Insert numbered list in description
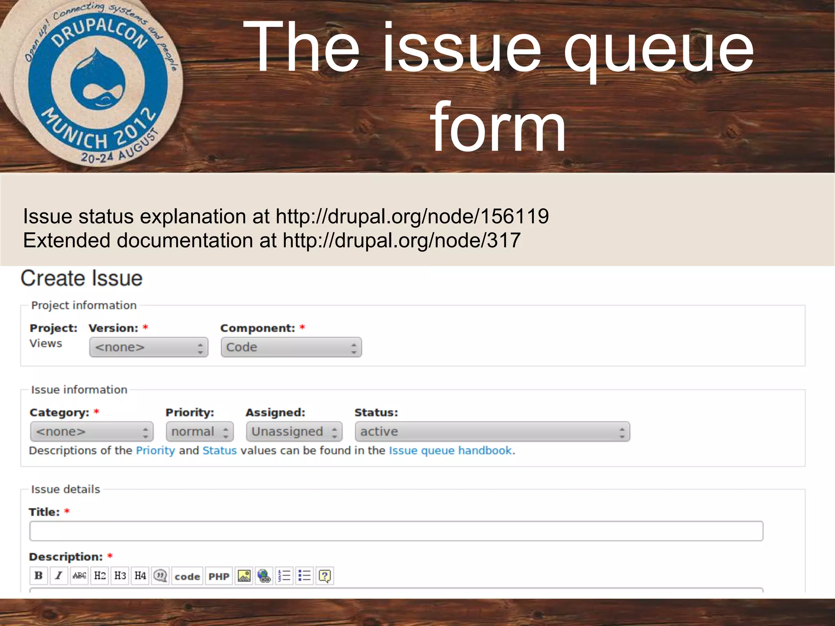Viewport: 835px width, 626px height. 284,575
